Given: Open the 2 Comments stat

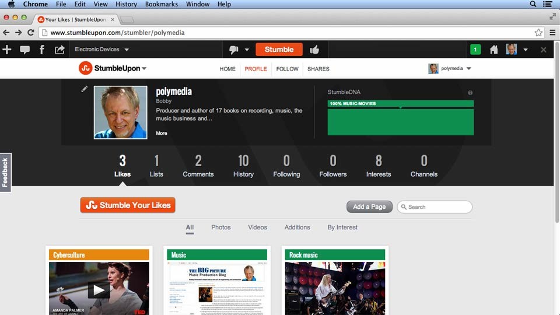Looking at the screenshot, I should point(198,166).
